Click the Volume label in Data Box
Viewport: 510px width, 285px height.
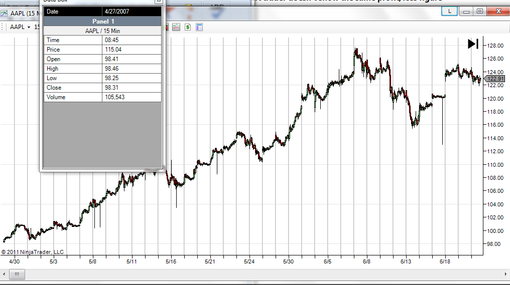tap(56, 97)
